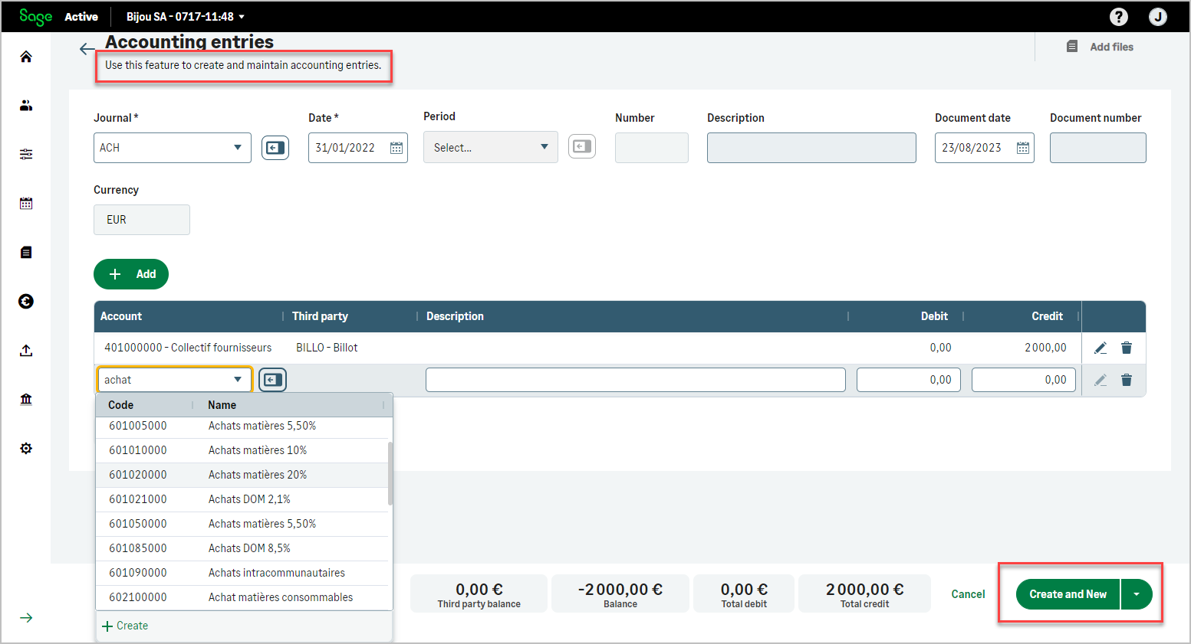Screen dimensions: 1191x644
Task: Sort by Credit column header
Action: pos(1047,316)
